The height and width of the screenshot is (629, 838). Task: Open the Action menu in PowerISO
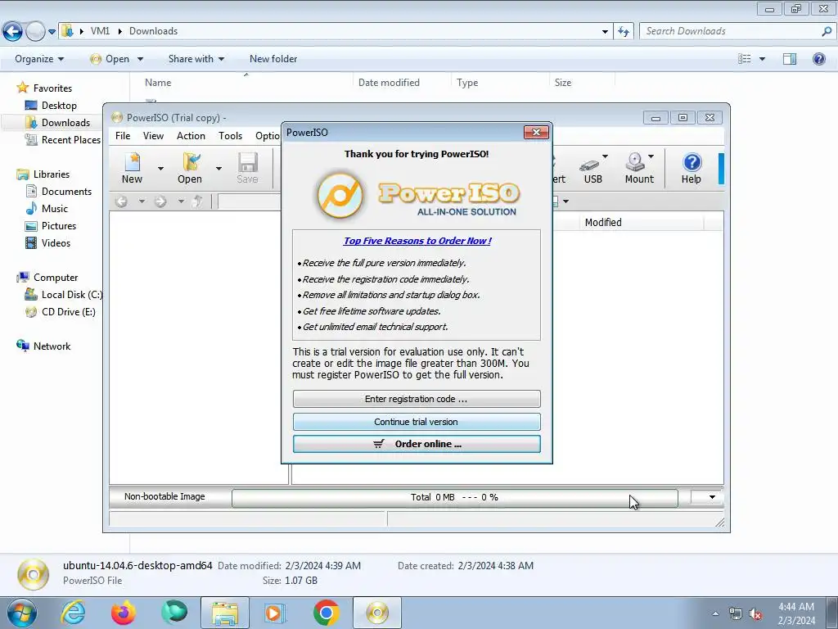click(191, 136)
